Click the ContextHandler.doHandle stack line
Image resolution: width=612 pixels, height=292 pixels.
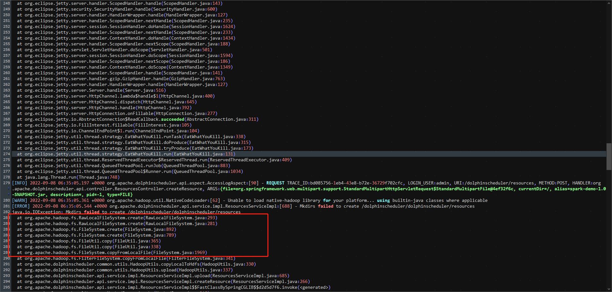(126, 38)
